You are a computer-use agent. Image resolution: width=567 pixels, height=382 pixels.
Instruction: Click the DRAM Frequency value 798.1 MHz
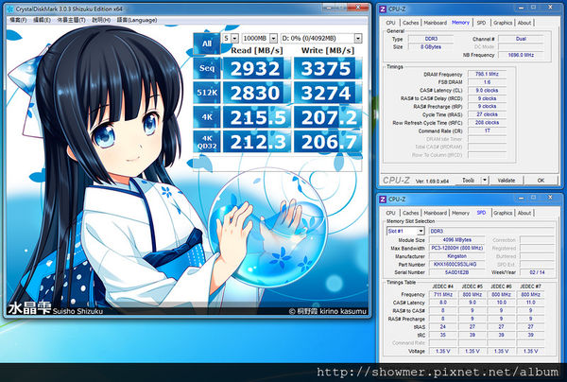click(487, 74)
